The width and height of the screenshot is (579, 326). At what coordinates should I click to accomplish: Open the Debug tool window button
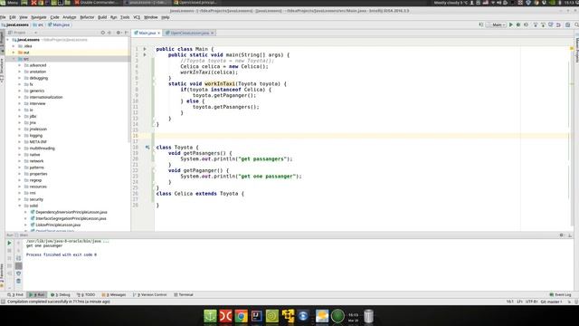(x=61, y=295)
